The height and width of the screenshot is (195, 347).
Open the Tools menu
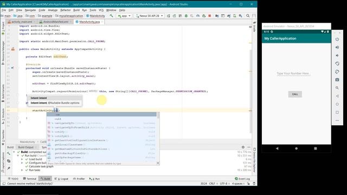[x=93, y=10]
